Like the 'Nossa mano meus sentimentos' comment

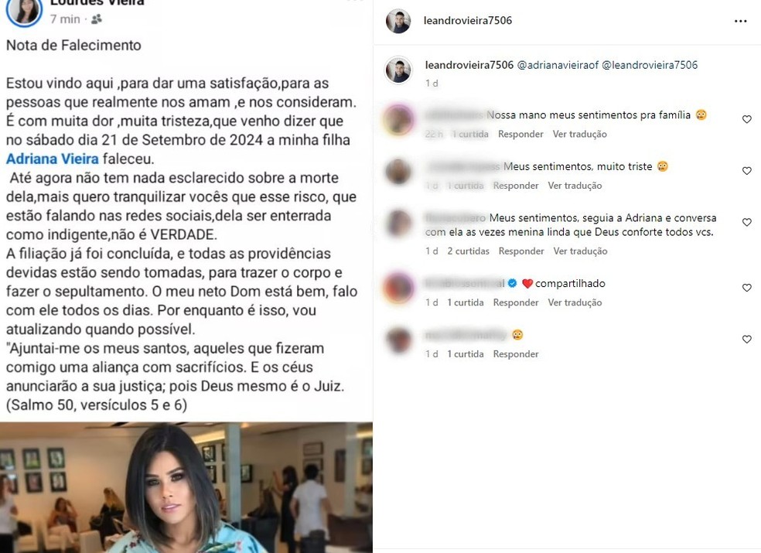point(747,119)
